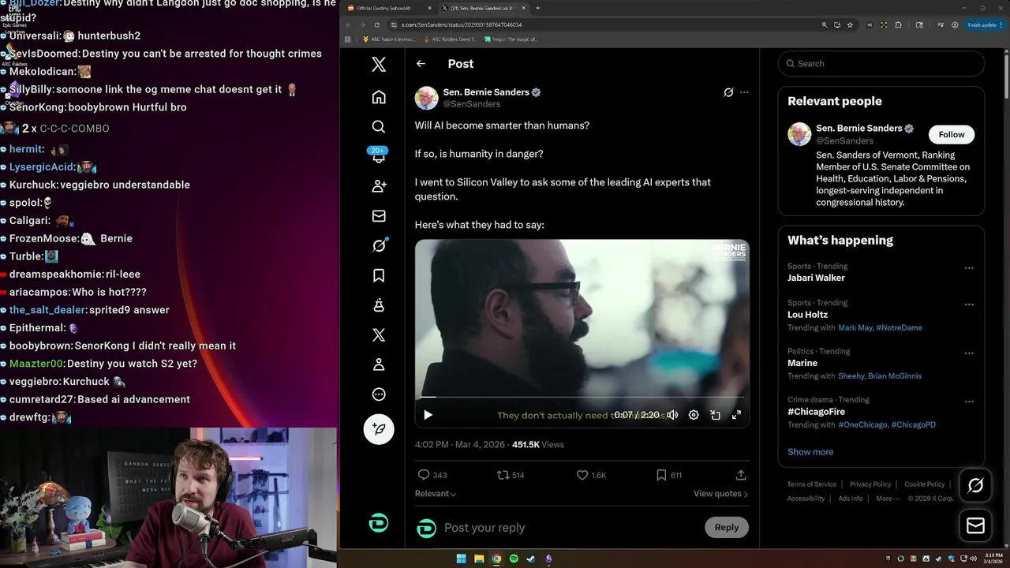Screen dimensions: 1010x568
Task: Open the Follow people icon in sidebar
Action: click(379, 186)
